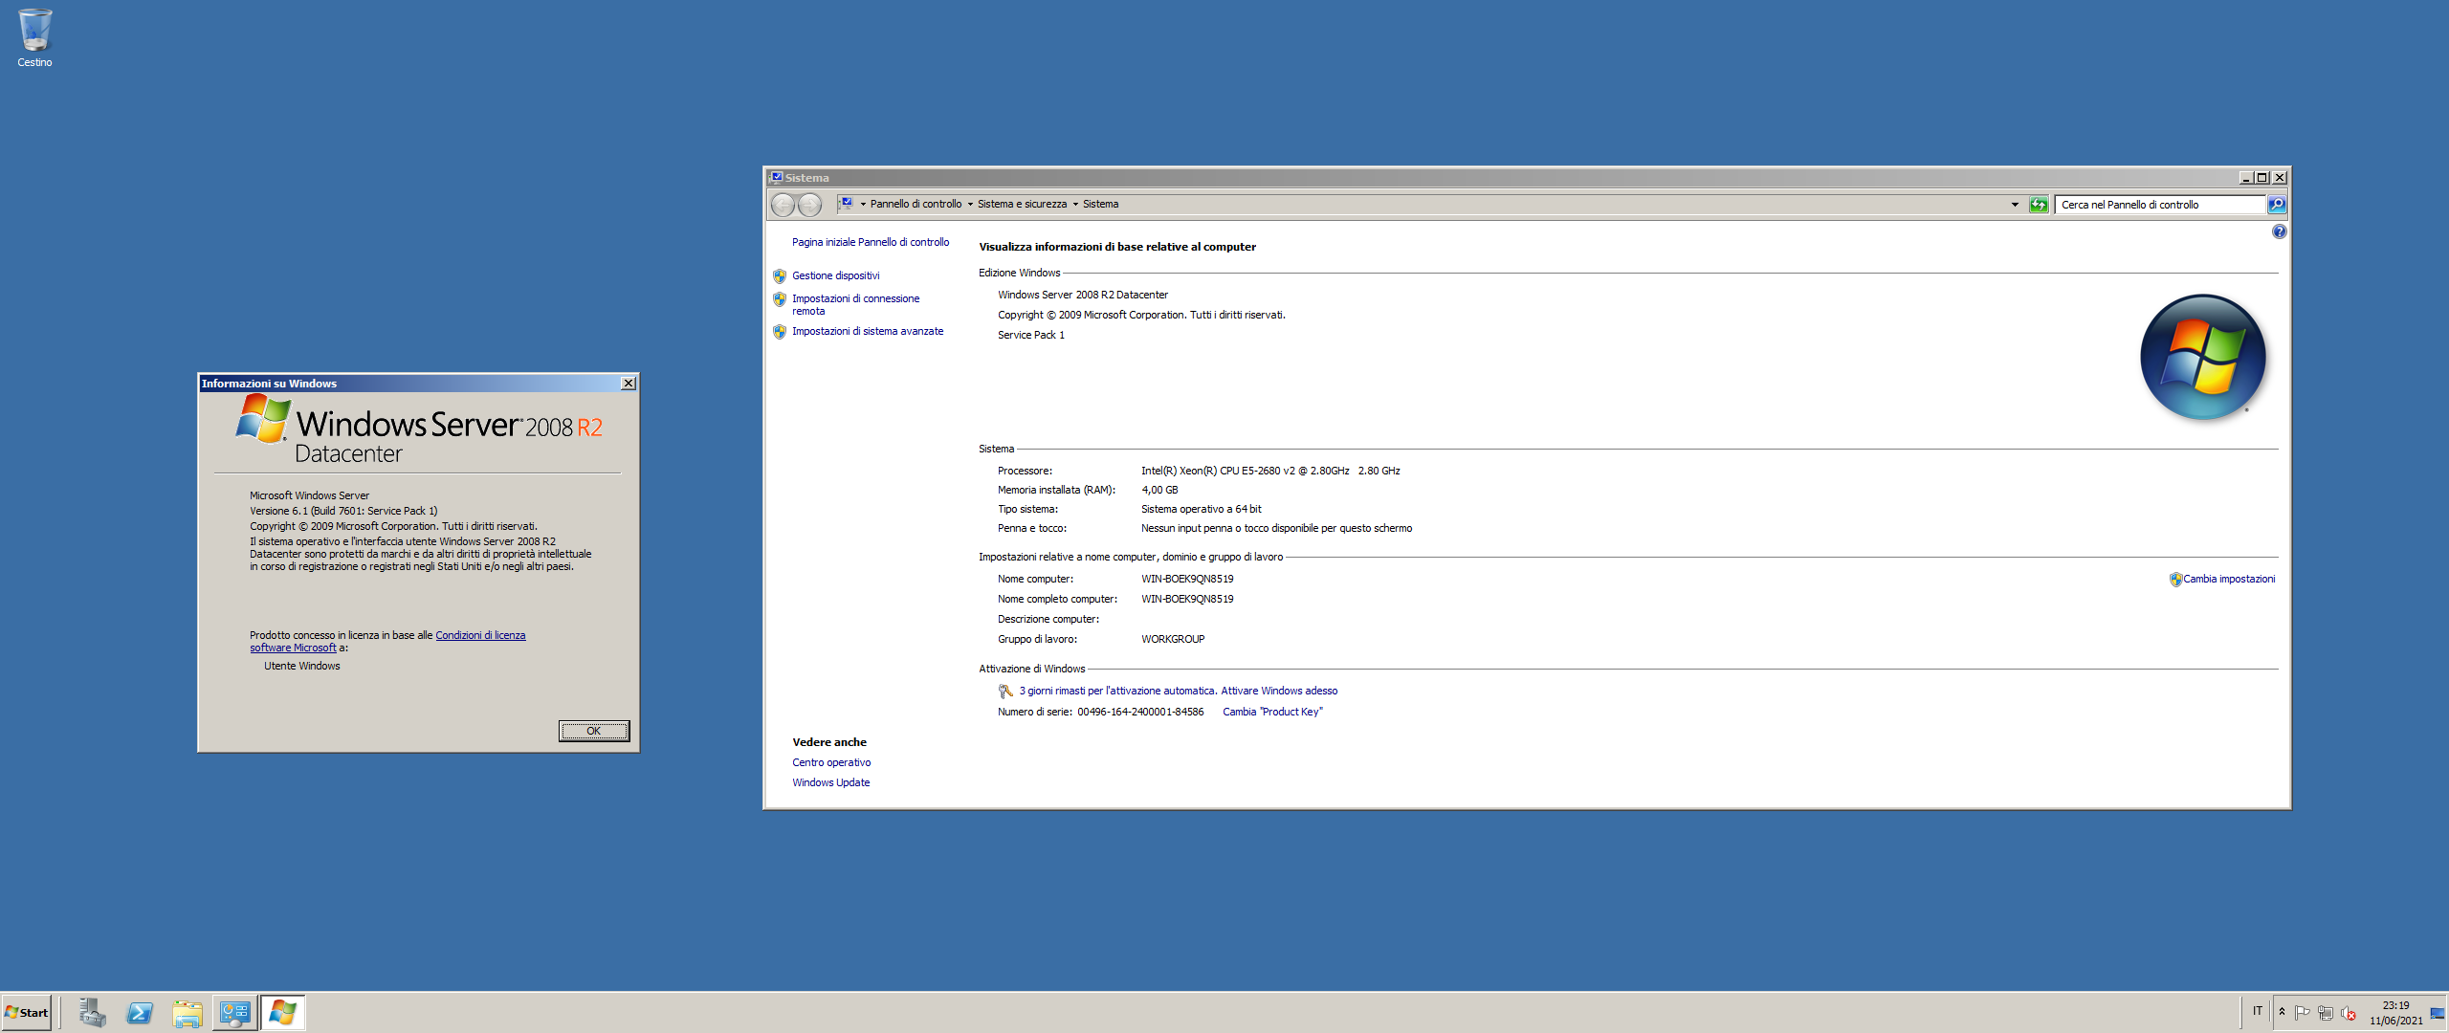
Task: Click Cambia "Product Key" link
Action: (x=1272, y=712)
